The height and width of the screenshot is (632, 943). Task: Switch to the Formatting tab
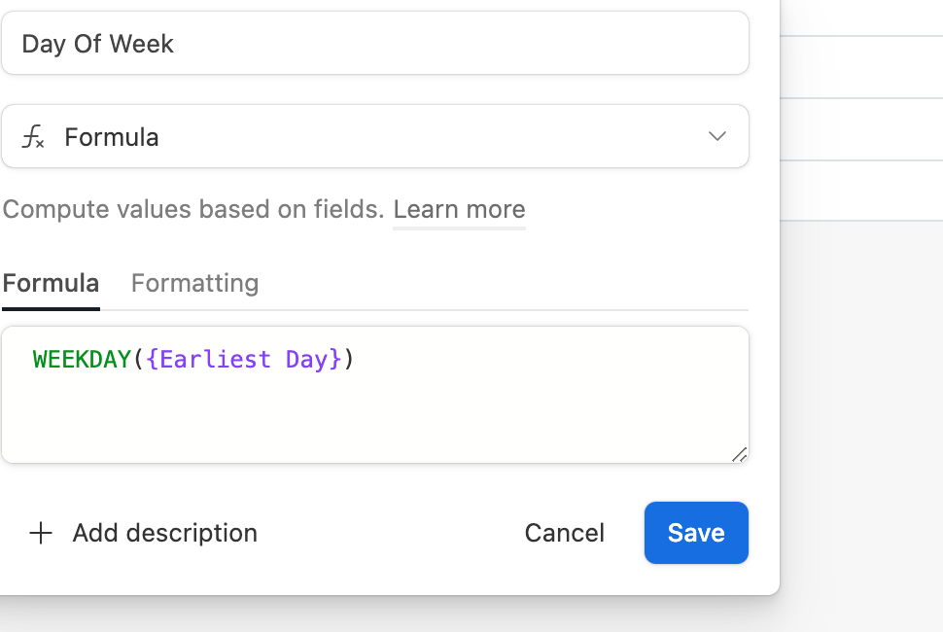pyautogui.click(x=194, y=283)
